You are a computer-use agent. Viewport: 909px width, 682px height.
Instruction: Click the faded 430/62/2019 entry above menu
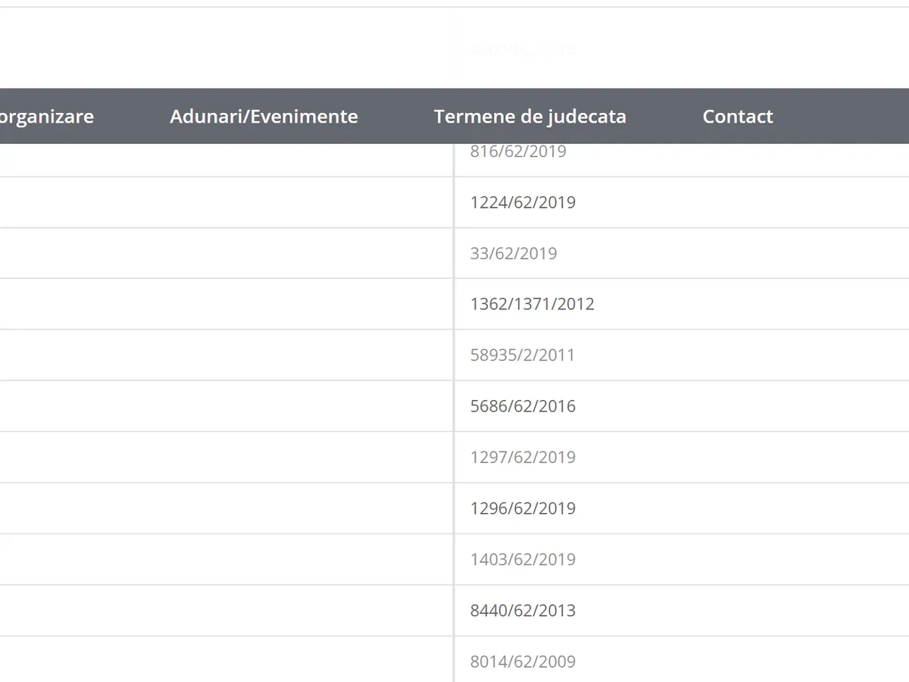(522, 48)
